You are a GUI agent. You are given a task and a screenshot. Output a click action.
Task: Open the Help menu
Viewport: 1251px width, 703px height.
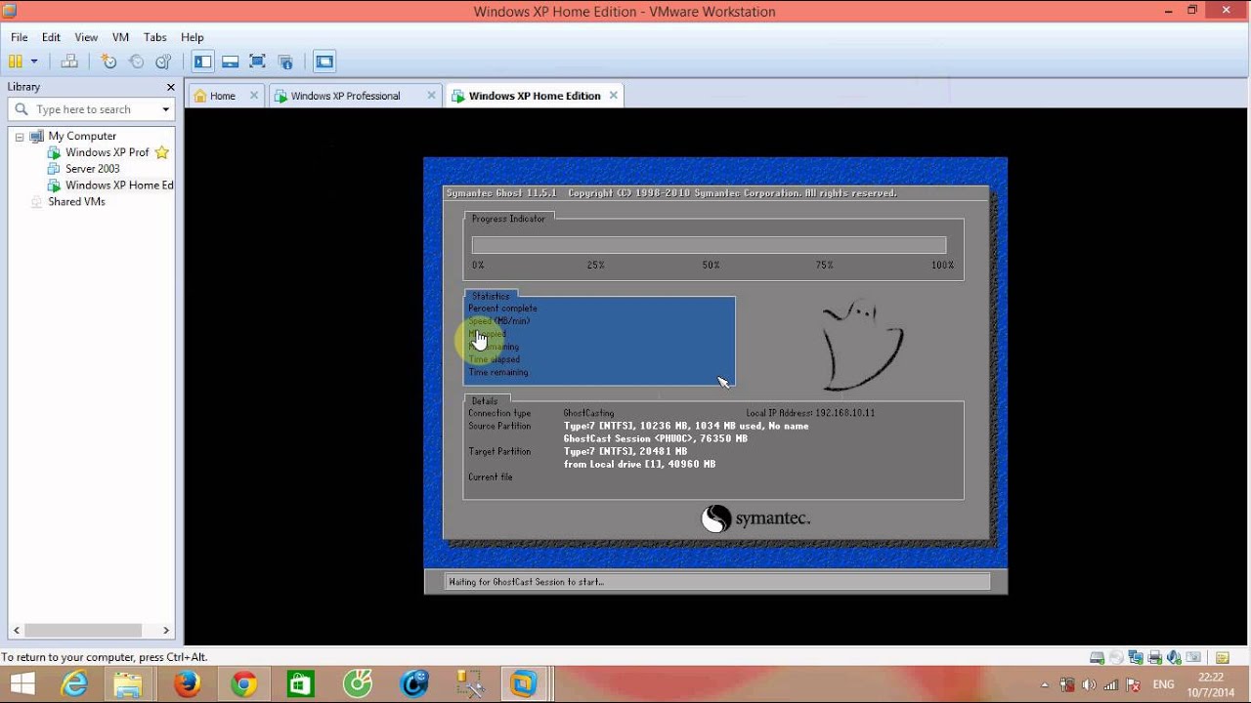(x=193, y=37)
